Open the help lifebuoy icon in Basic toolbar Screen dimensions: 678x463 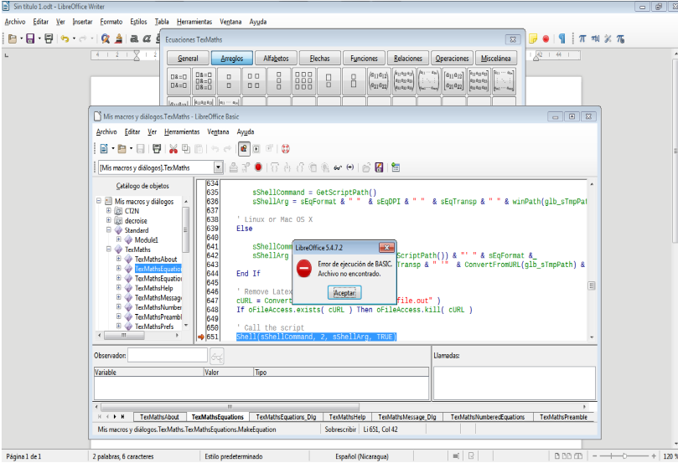284,149
